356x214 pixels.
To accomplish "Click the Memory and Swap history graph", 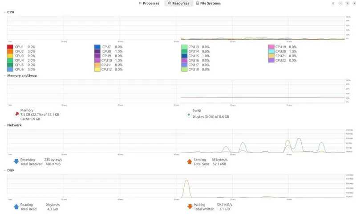I will [x=176, y=91].
